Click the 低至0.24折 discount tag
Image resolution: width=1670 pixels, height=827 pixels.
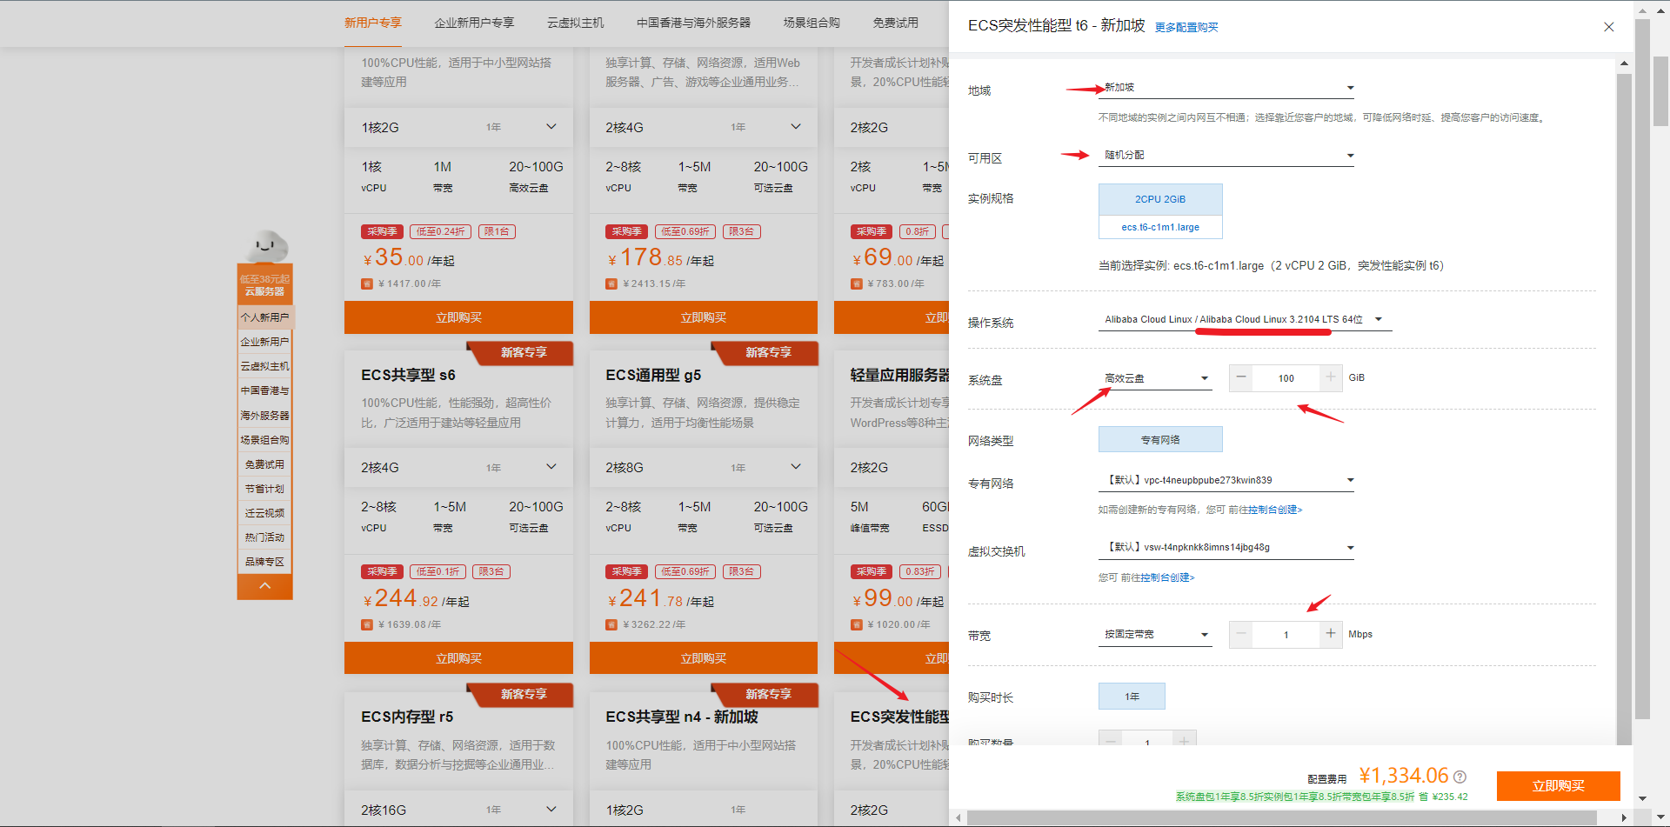tap(440, 232)
